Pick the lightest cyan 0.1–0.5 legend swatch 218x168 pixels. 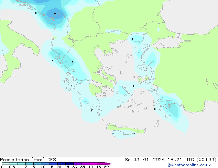tap(6, 164)
